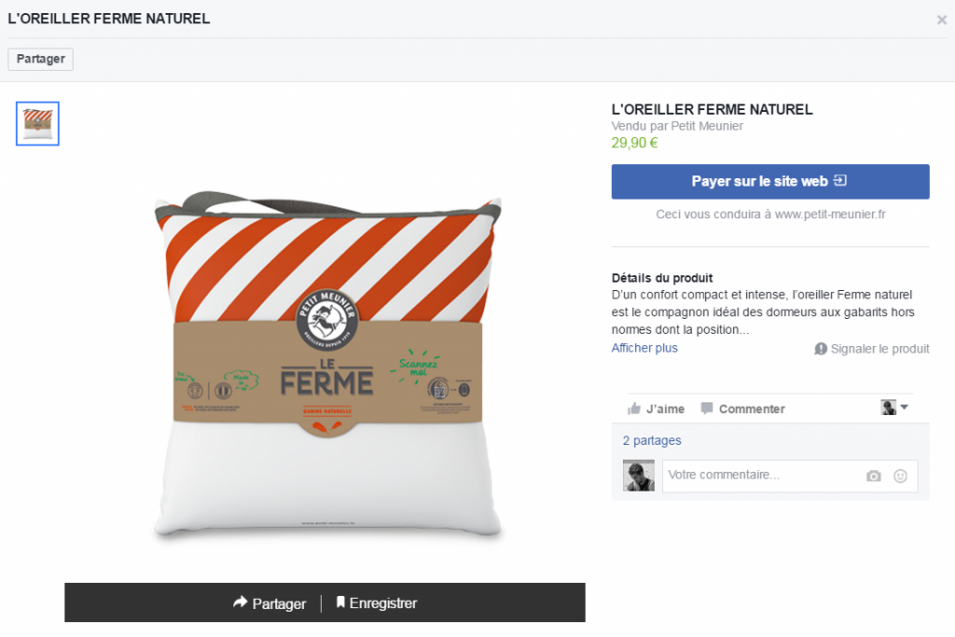Screen dimensions: 955x637
Task: Click the share arrow icon below the image
Action: click(240, 602)
